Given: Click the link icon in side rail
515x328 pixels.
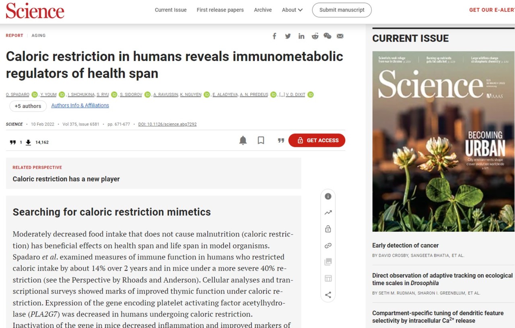Looking at the screenshot, I should (x=328, y=246).
